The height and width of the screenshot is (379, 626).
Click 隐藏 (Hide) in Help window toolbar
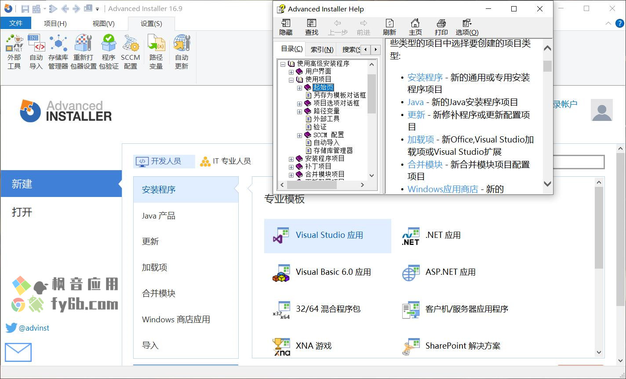pyautogui.click(x=286, y=27)
